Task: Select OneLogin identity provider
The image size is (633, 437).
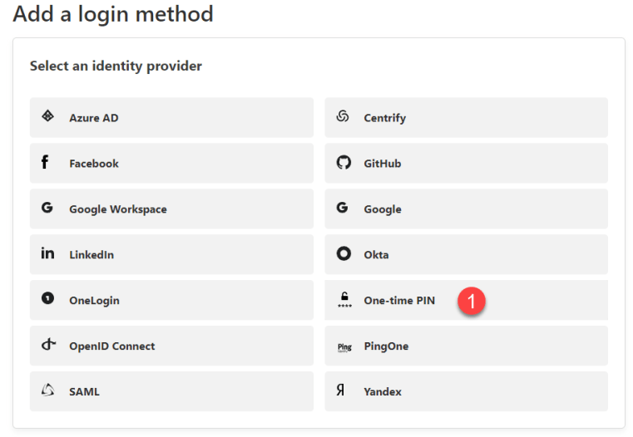Action: [x=171, y=300]
